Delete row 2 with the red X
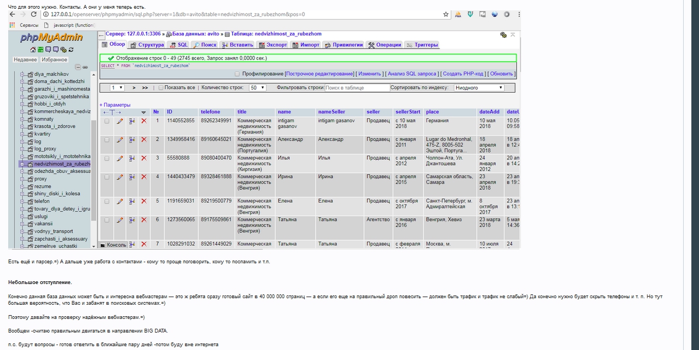The width and height of the screenshot is (699, 350). click(144, 140)
